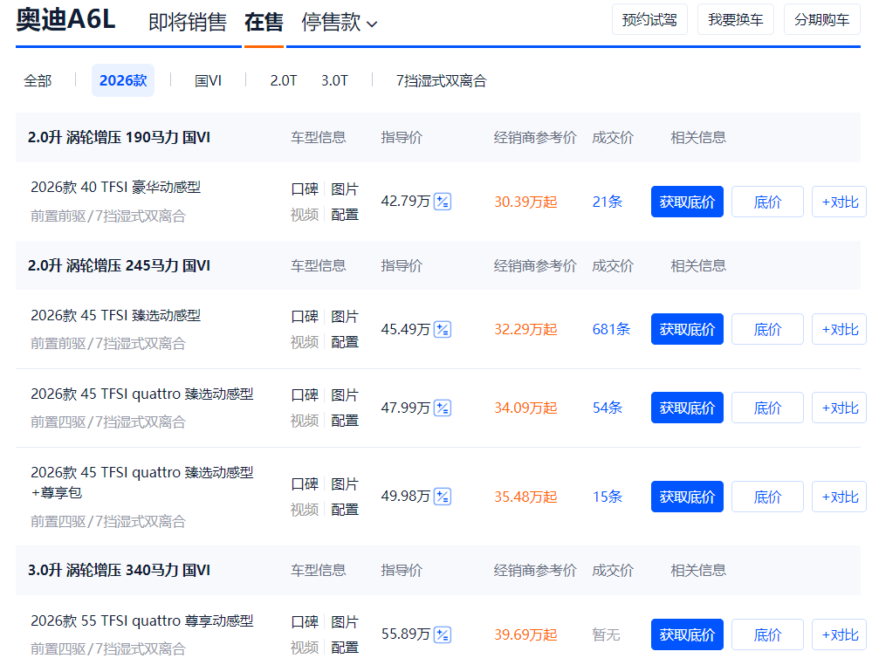Viewport: 872px width, 665px height.
Task: View 配置 for 55 TFSI quattro 尊享动感型
Action: tap(345, 648)
